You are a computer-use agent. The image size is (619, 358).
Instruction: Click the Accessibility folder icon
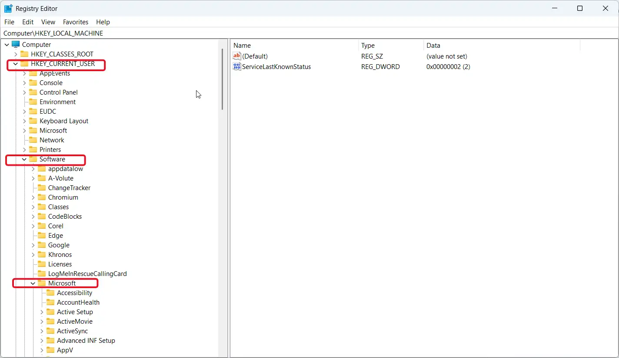[50, 292]
